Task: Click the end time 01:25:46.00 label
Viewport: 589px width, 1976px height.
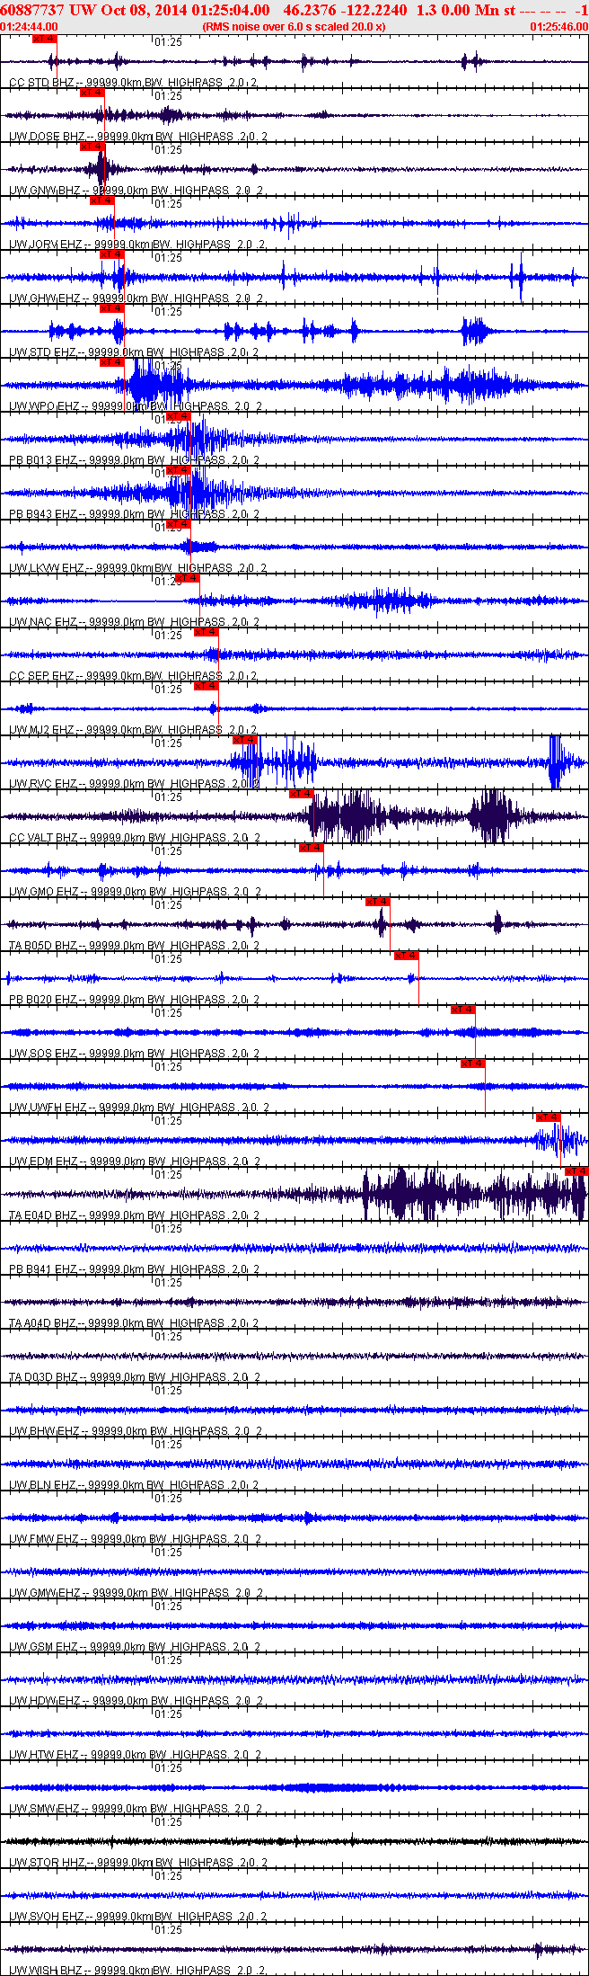Action: tap(558, 27)
